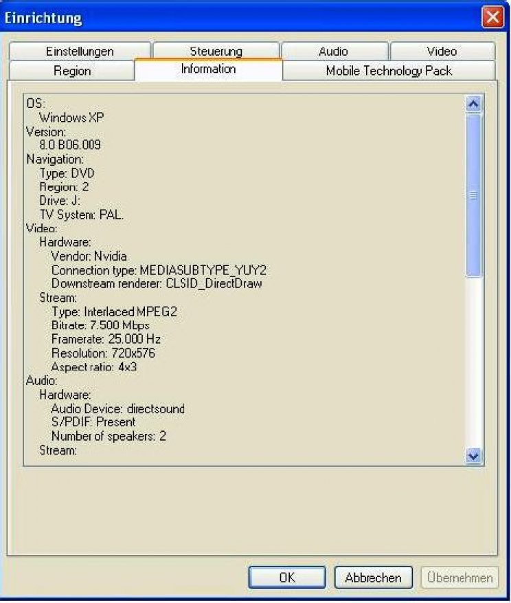Open the Region tab
The width and height of the screenshot is (511, 603).
coord(72,71)
